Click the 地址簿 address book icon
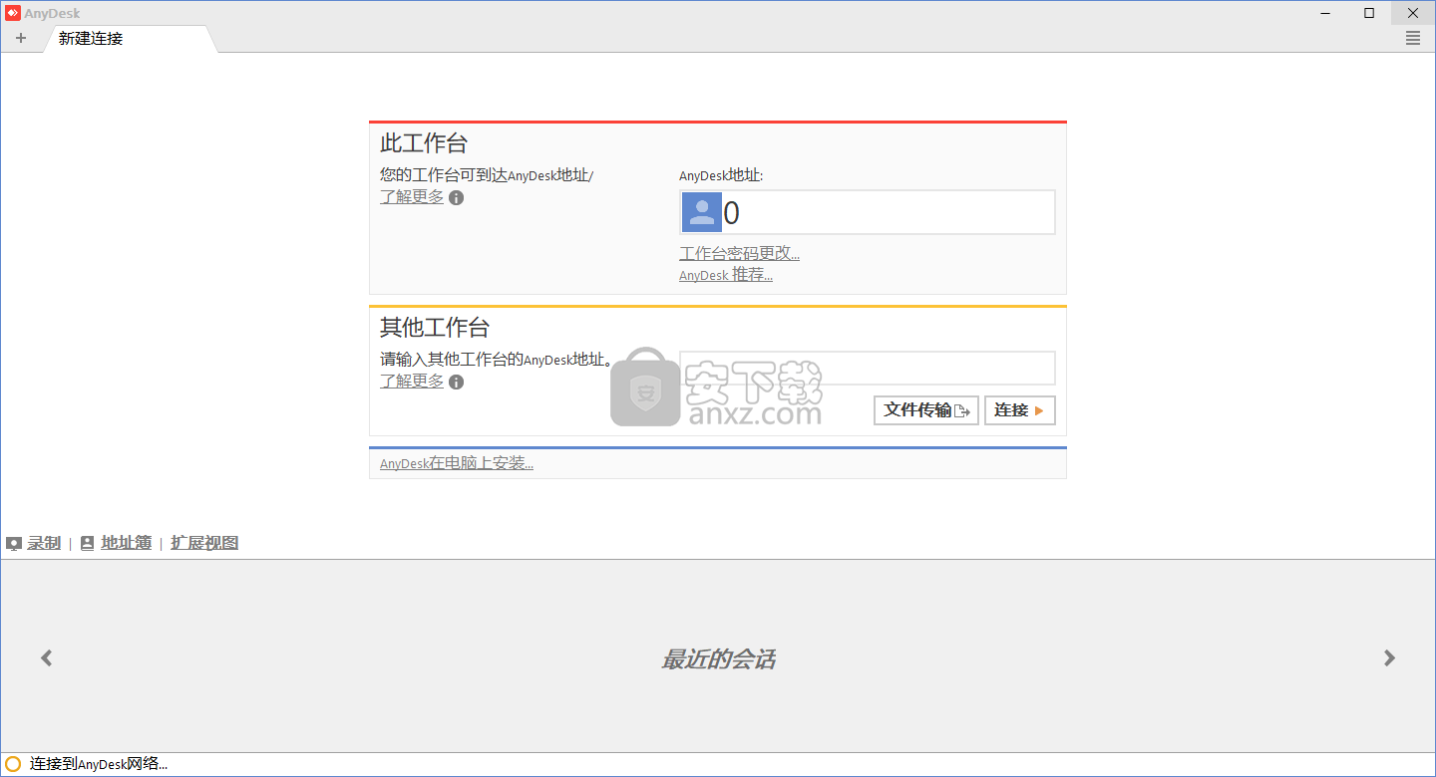 [88, 543]
